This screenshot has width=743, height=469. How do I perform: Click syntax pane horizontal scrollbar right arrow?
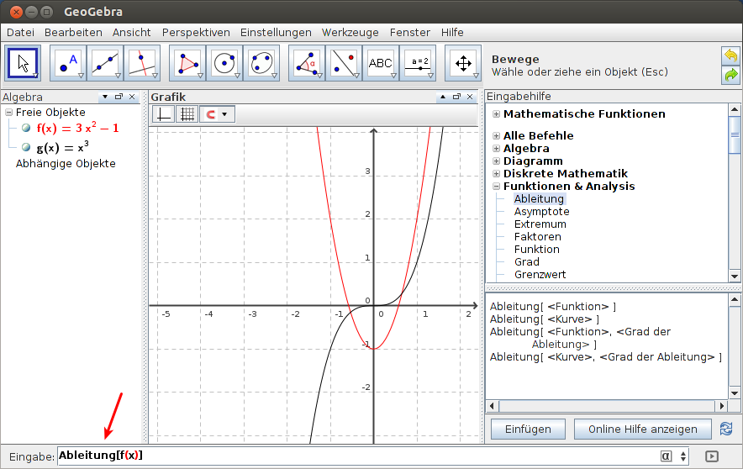click(722, 406)
